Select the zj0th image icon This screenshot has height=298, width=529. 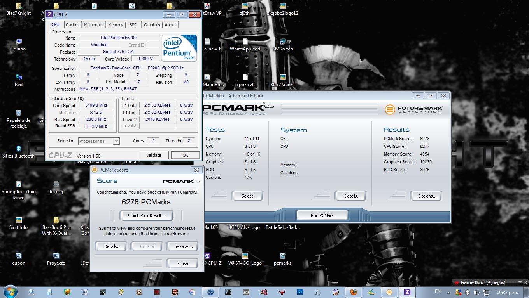tap(245, 9)
